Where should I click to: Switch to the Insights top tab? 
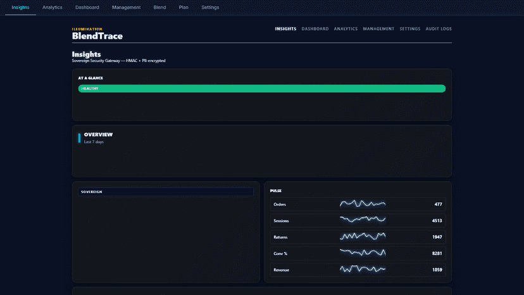(20, 8)
